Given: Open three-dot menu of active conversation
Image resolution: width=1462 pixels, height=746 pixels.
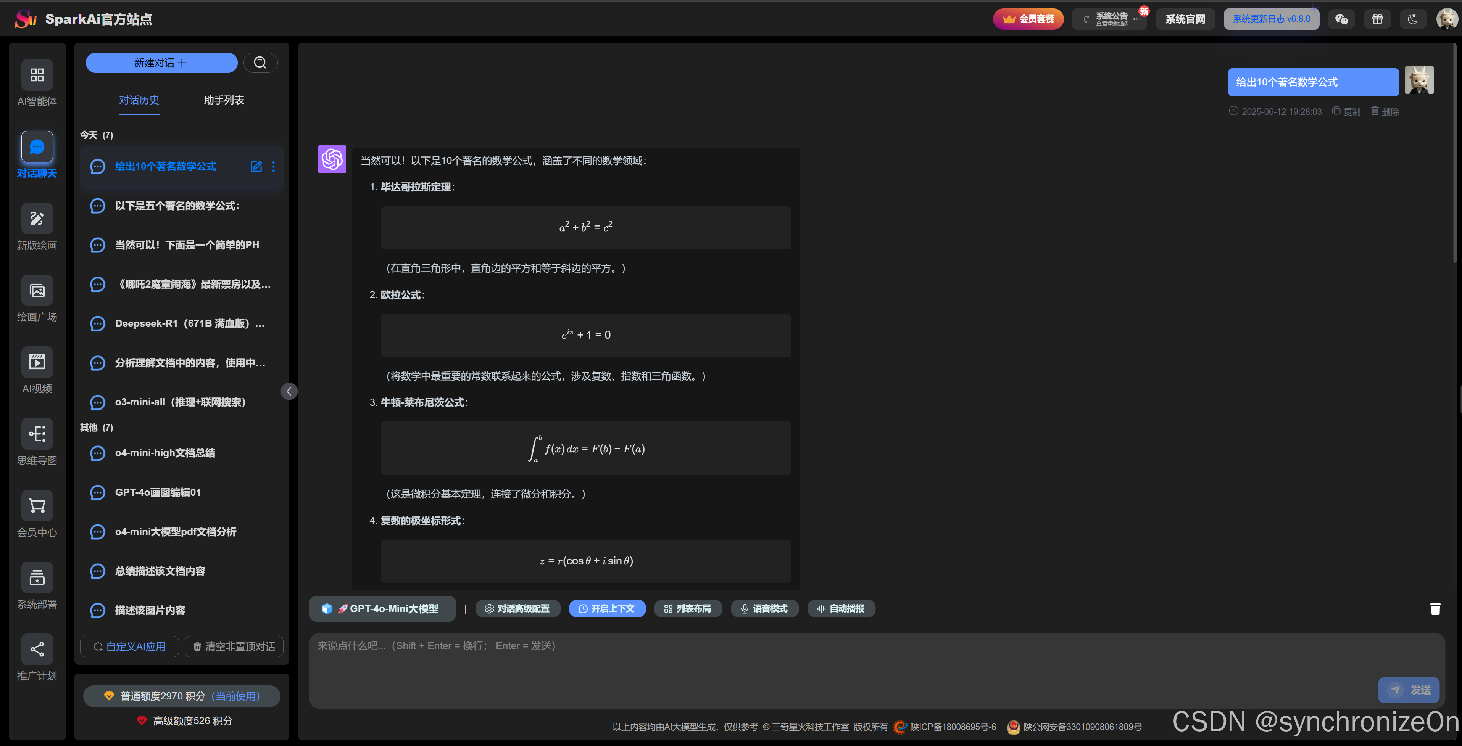Looking at the screenshot, I should [274, 167].
